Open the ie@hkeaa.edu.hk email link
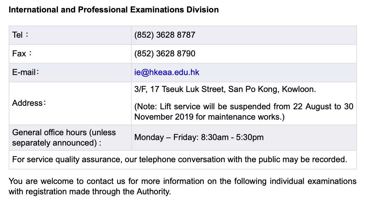The image size is (366, 204). coord(167,72)
